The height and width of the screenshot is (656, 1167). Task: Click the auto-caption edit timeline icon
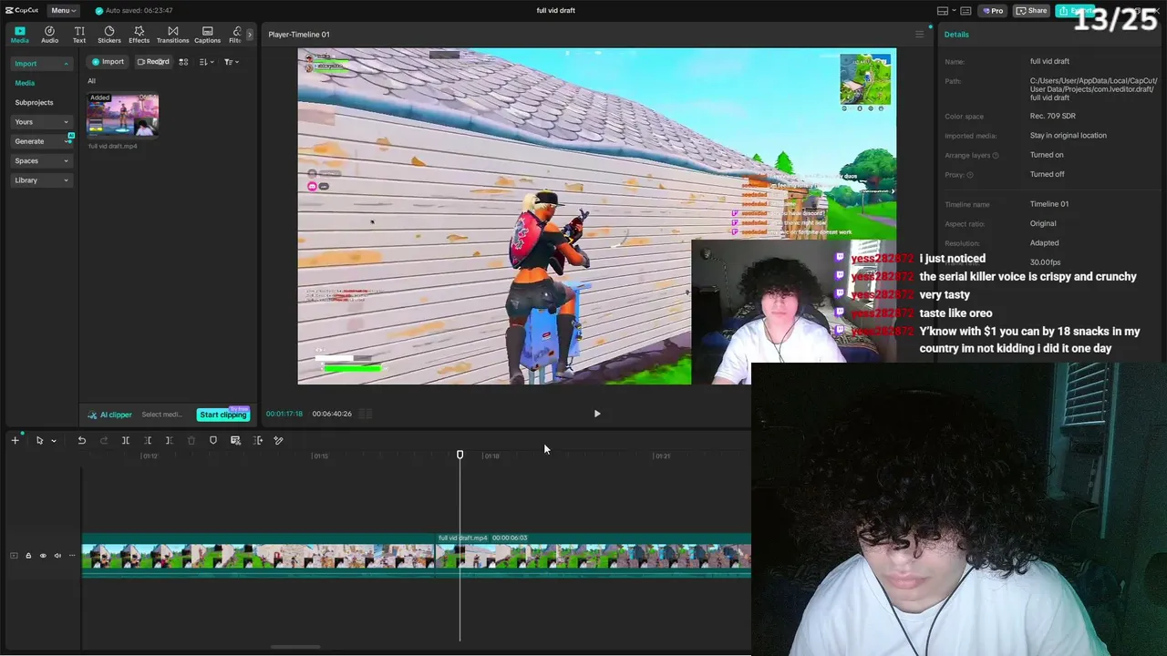pos(235,440)
